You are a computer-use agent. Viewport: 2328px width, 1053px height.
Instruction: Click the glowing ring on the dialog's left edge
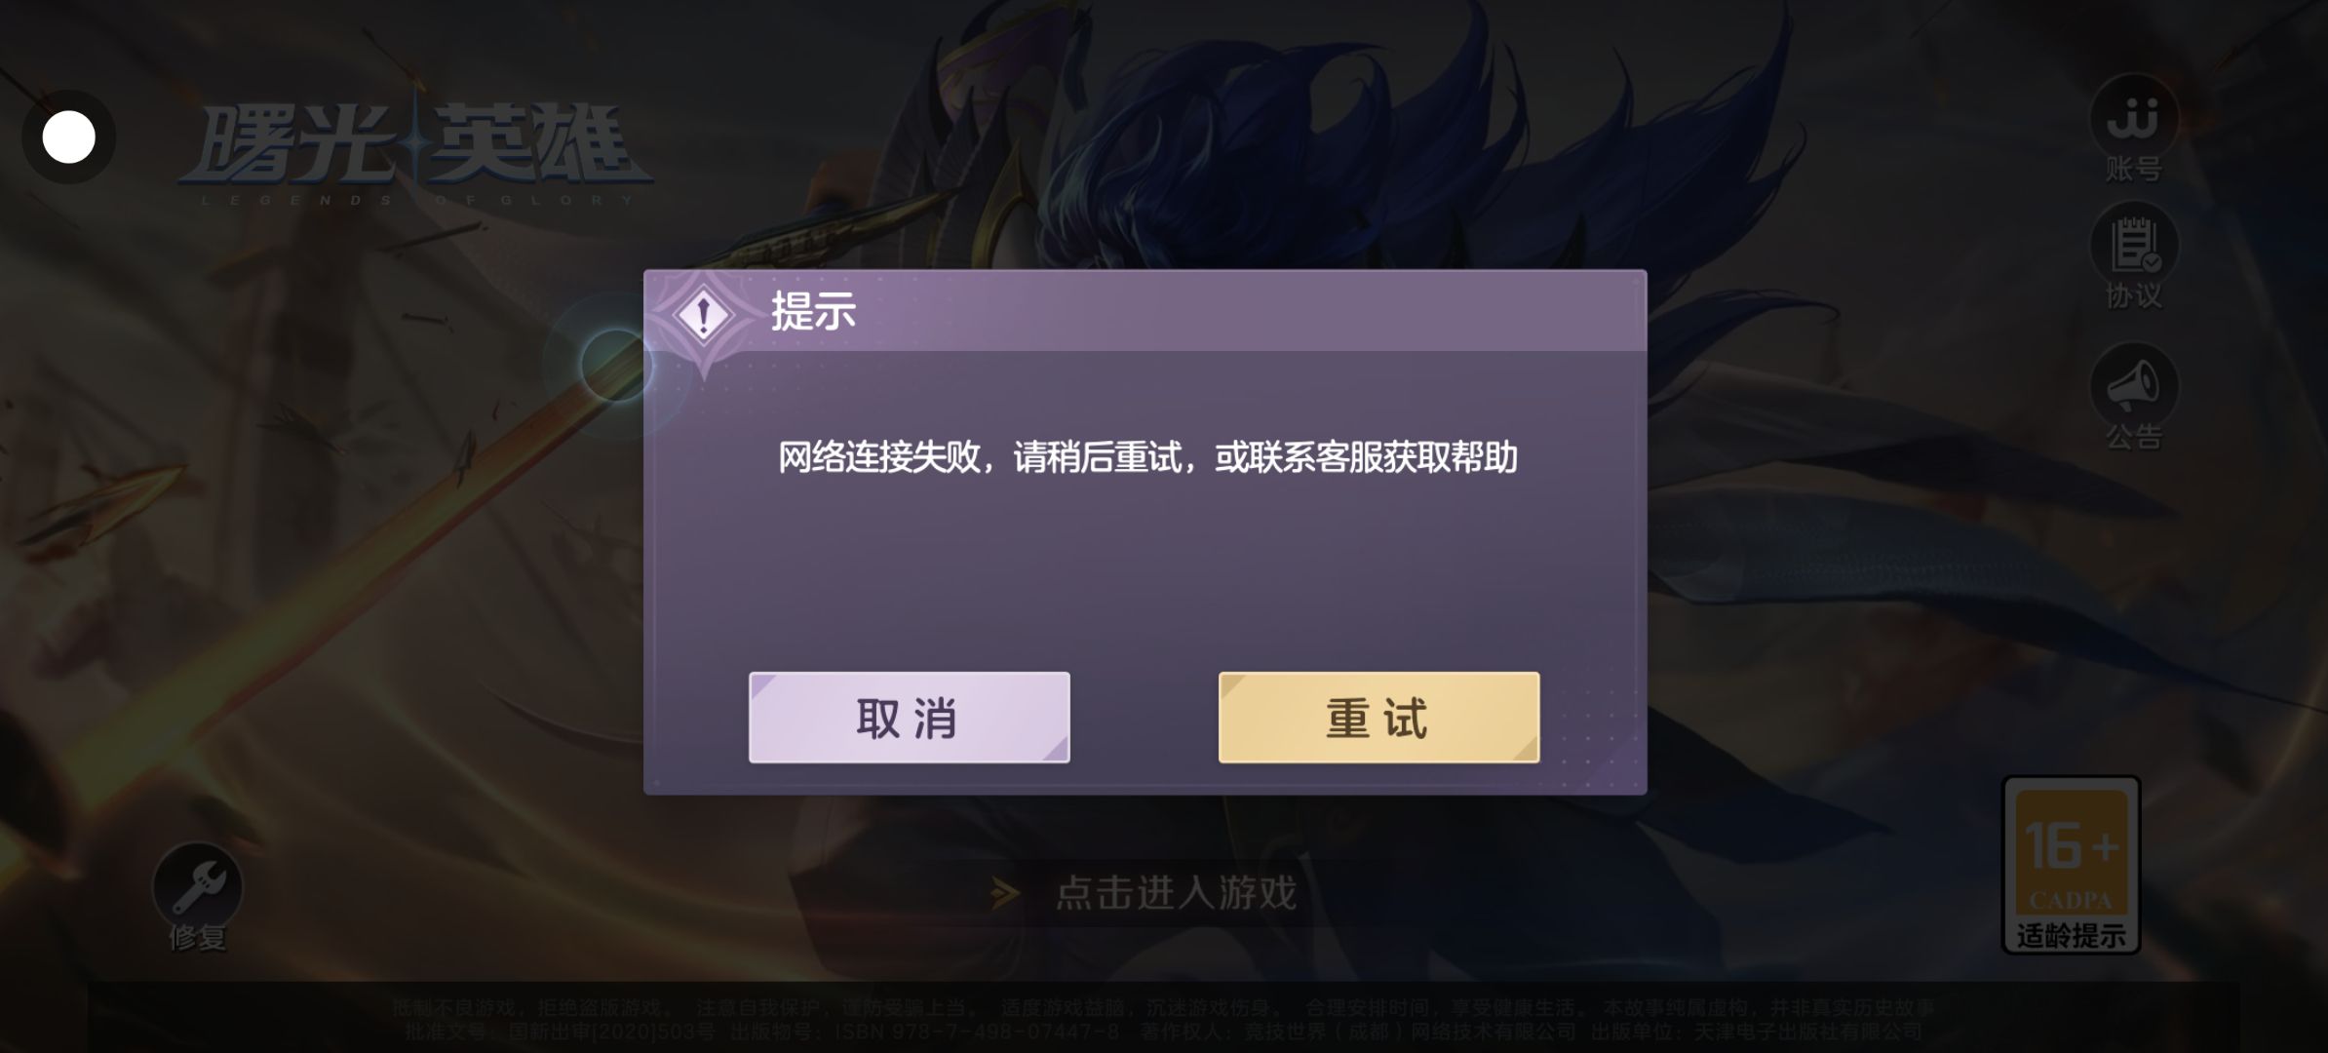tap(614, 364)
